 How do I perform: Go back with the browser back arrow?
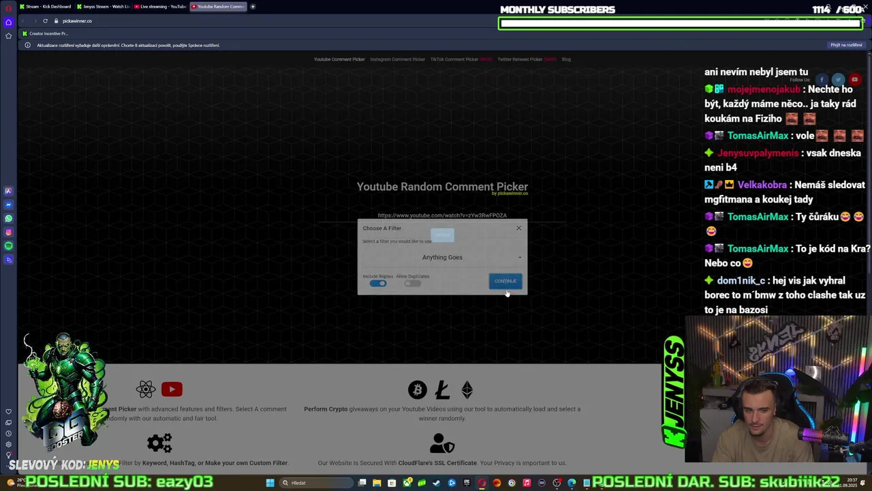pyautogui.click(x=22, y=20)
